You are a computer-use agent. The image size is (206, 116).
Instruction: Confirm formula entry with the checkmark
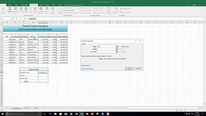coord(21,19)
